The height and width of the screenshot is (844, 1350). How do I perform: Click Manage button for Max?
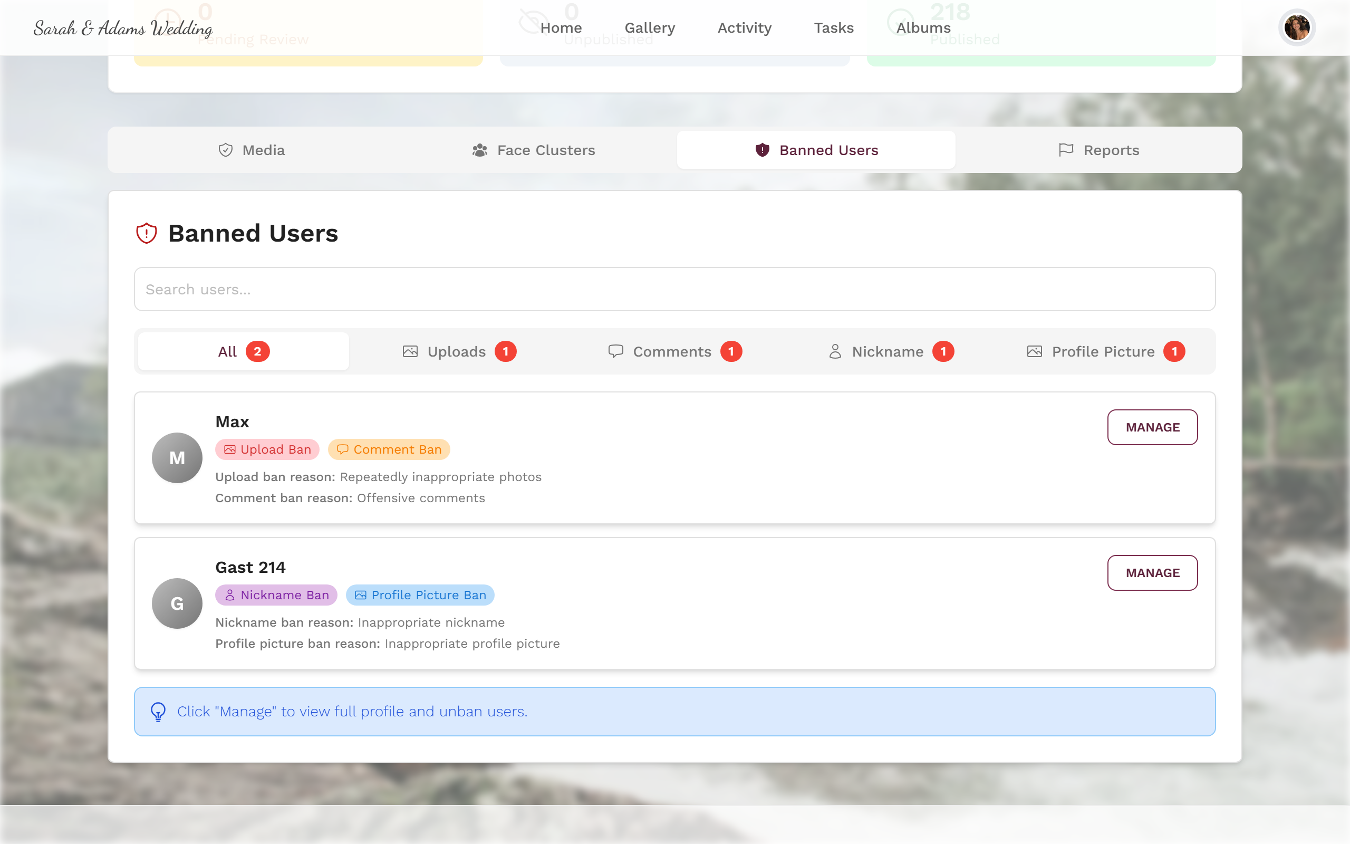1153,428
